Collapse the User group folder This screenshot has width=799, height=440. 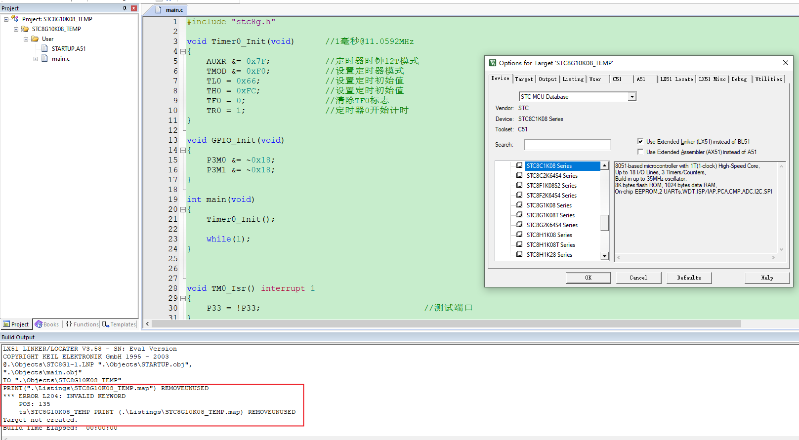26,39
